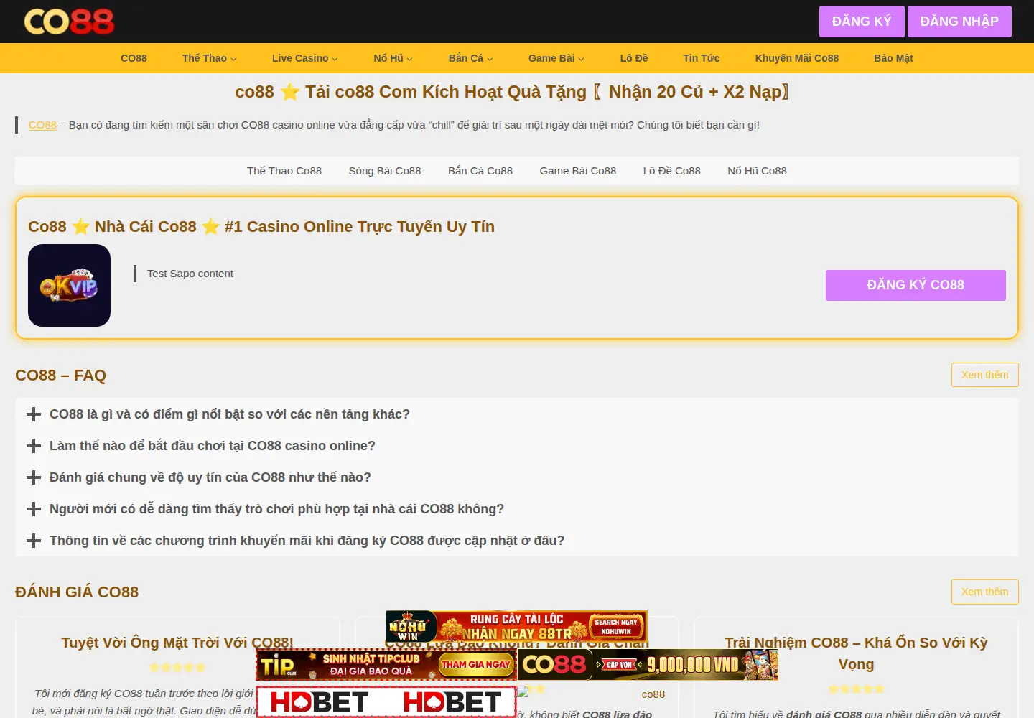Click 'Nhà Cái Co88 #1 Casino Online' heading

coord(261,227)
